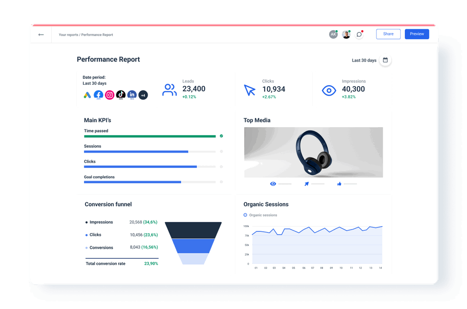Click the headphones image in Top Media

313,152
